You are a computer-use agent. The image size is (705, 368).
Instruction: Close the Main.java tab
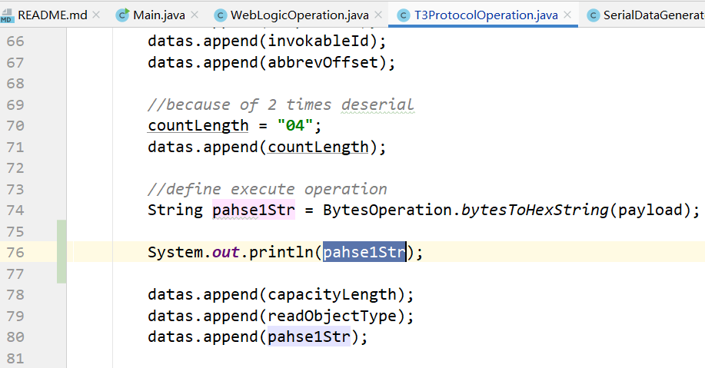[195, 15]
